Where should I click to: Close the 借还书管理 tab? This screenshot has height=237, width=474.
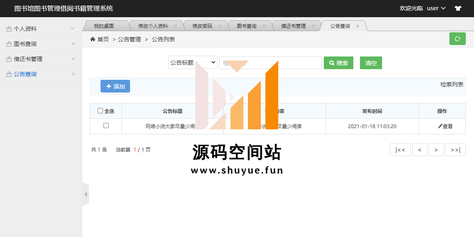click(313, 26)
